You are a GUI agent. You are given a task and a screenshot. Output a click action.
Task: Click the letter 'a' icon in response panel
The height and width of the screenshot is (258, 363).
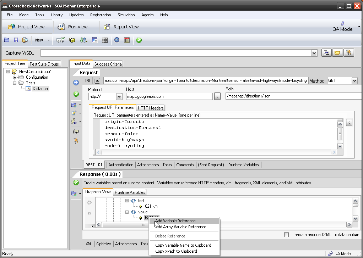90,213
